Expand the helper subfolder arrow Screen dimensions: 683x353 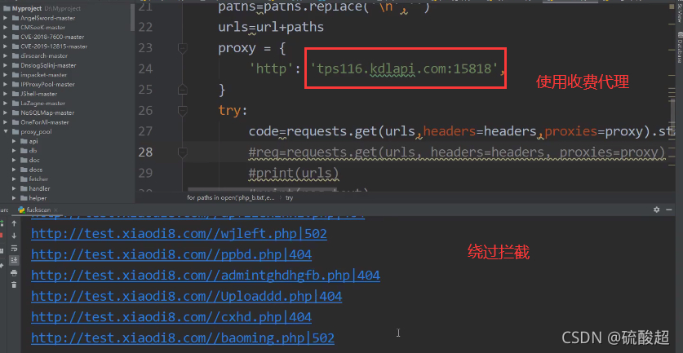[x=14, y=198]
